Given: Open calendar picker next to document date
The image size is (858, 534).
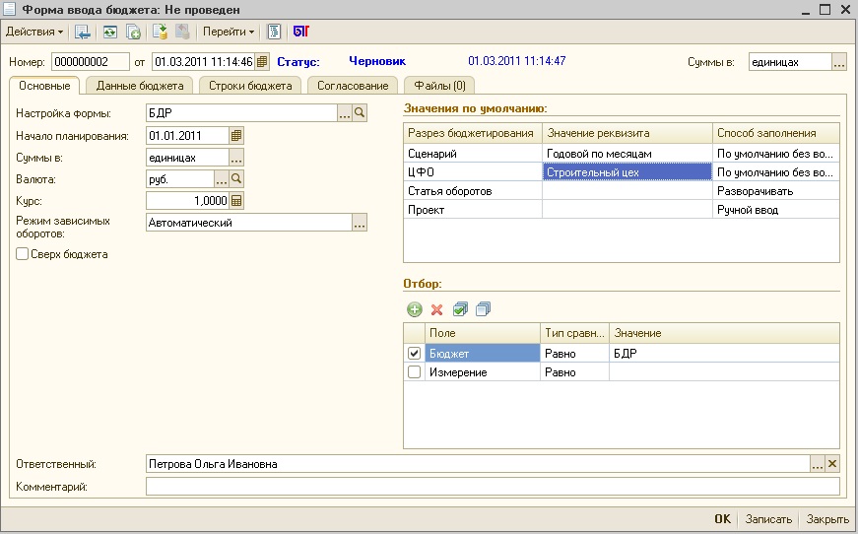Looking at the screenshot, I should click(262, 62).
